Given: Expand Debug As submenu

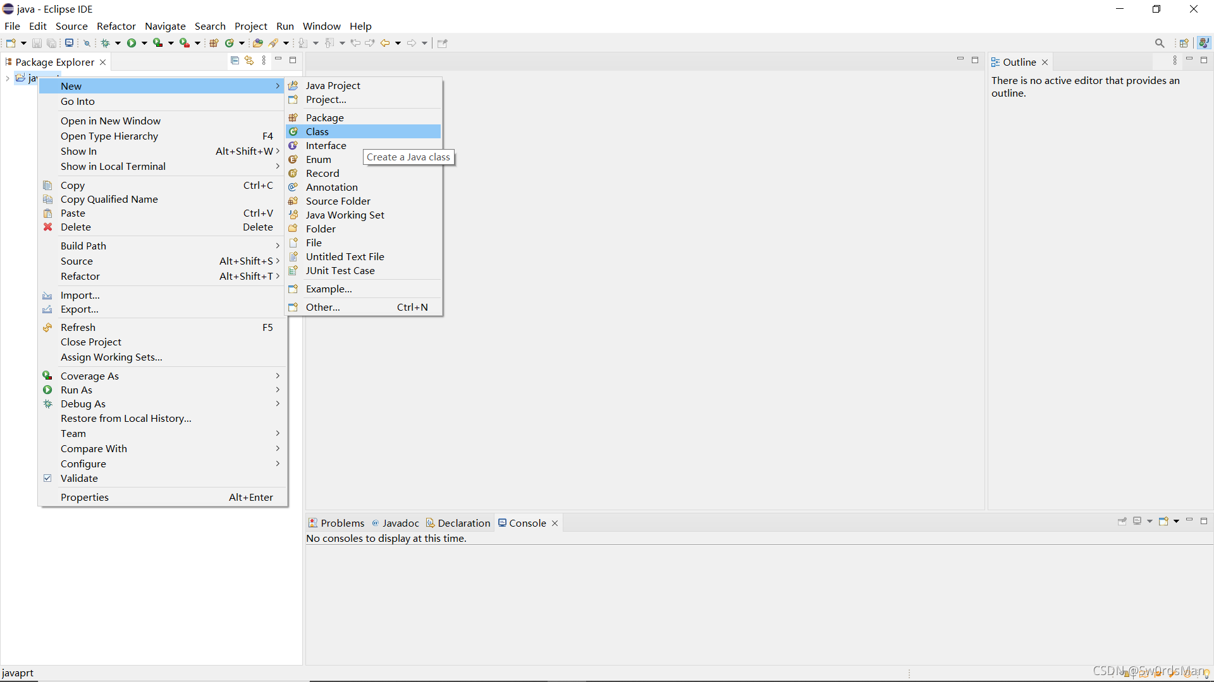Looking at the screenshot, I should [162, 404].
